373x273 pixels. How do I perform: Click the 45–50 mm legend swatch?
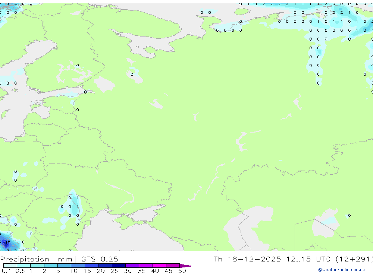tap(173, 266)
